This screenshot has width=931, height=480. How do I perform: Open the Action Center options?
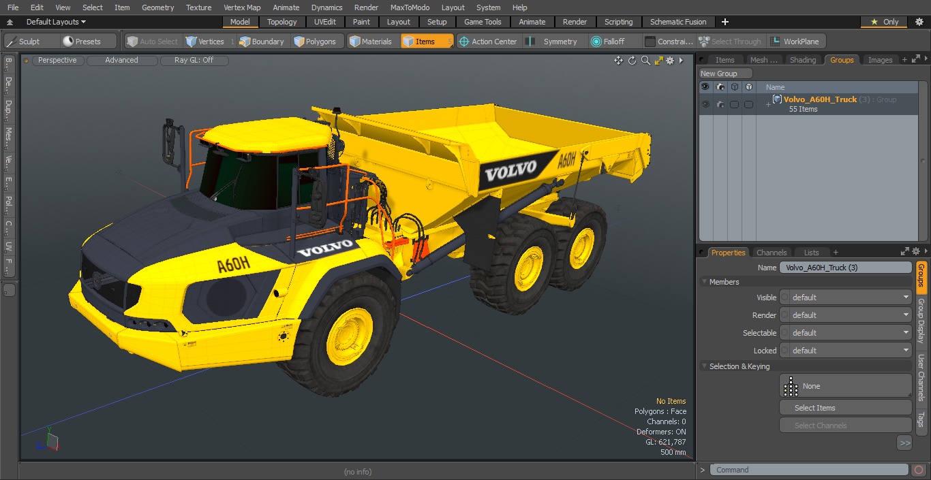[x=488, y=42]
